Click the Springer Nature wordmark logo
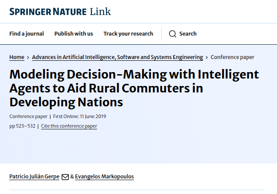The height and width of the screenshot is (194, 277). click(48, 12)
